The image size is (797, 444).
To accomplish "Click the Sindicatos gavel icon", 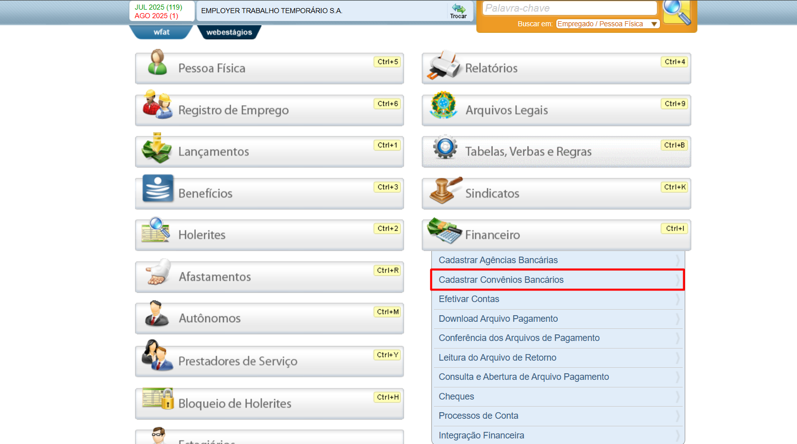I will coord(446,190).
